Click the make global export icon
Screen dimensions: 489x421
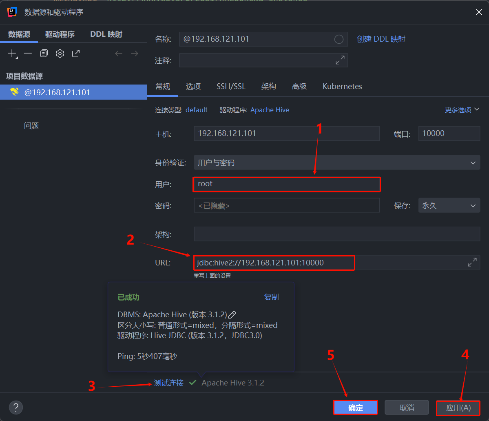pos(76,54)
